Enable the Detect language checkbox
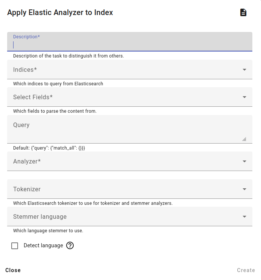The width and height of the screenshot is (261, 280). [x=15, y=246]
